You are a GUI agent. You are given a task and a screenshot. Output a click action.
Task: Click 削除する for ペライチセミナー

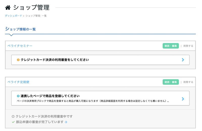pyautogui.click(x=188, y=46)
